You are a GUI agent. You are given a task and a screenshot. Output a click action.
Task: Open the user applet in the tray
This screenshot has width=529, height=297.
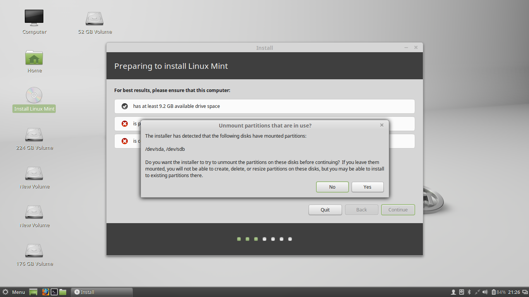[x=453, y=292]
